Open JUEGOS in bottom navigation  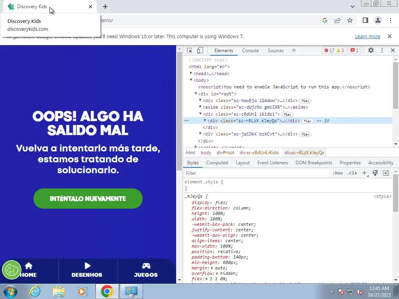click(x=146, y=270)
